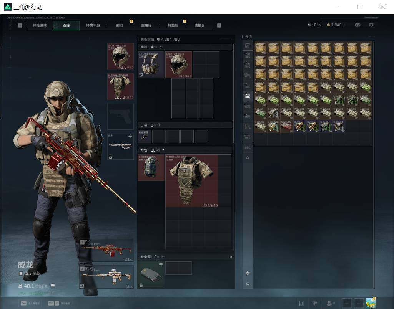The image size is (394, 309).
Task: Click the previous-tab key icon before 开始游戏
Action: 20,25
